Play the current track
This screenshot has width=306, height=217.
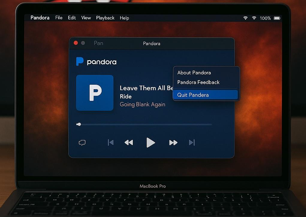[x=151, y=142]
